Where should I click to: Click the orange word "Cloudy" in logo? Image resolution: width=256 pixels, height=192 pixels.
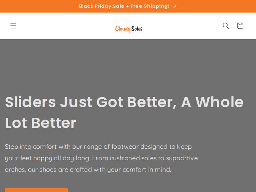click(123, 29)
